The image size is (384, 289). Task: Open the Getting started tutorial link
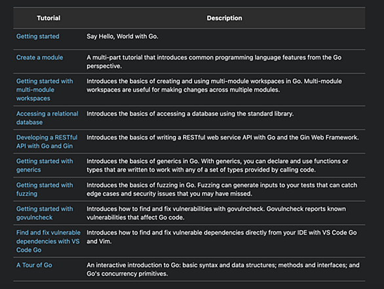tap(38, 36)
